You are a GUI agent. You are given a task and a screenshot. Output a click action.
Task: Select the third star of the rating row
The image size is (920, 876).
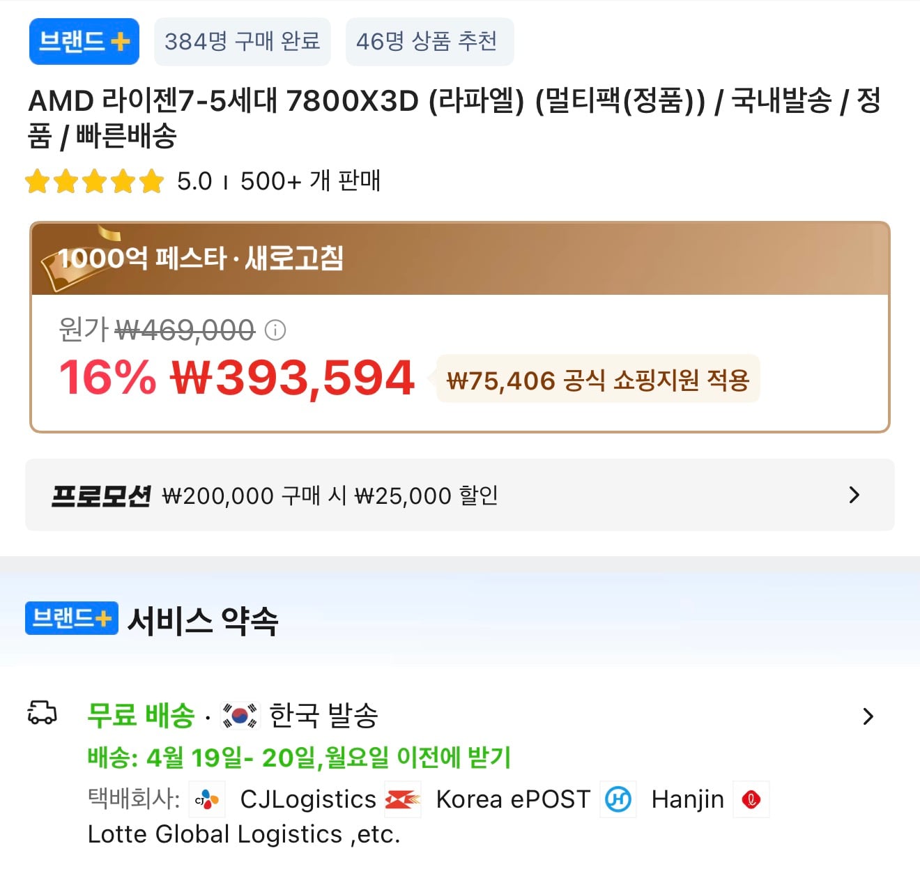tap(94, 181)
